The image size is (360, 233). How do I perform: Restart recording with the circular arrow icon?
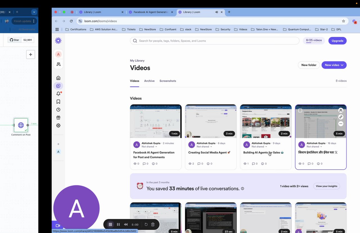pos(146,225)
